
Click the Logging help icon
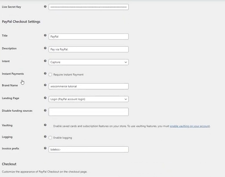pos(45,137)
